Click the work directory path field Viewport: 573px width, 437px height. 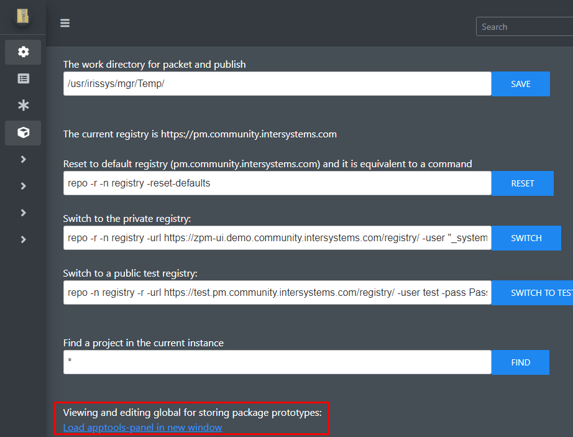277,84
